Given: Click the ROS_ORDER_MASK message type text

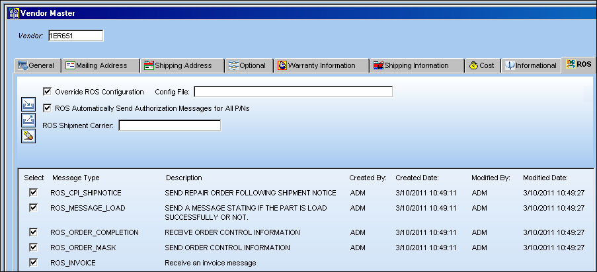Looking at the screenshot, I should tap(83, 248).
